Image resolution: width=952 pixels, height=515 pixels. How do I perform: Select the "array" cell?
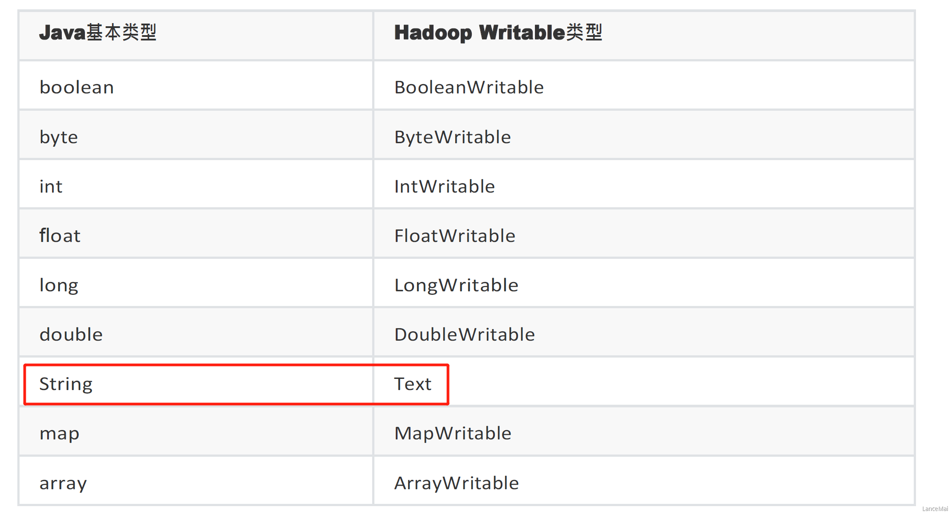pos(63,483)
